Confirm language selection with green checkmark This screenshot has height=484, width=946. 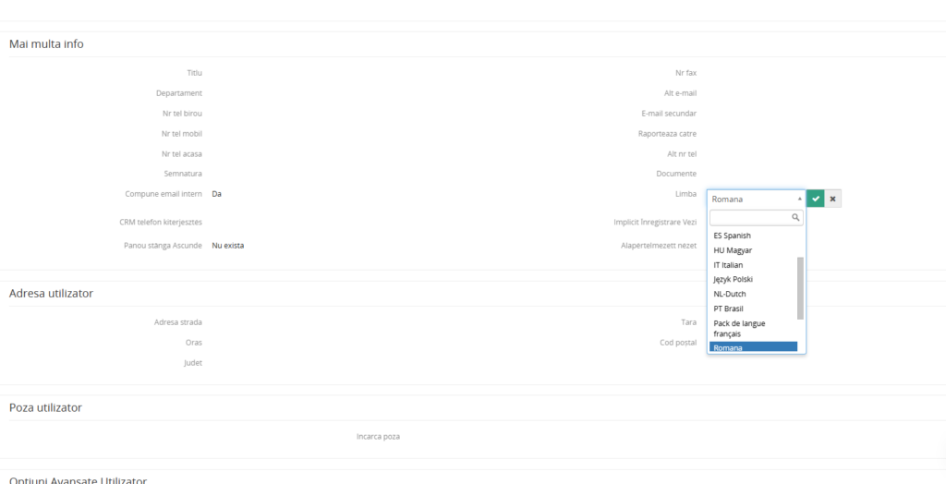pyautogui.click(x=815, y=199)
